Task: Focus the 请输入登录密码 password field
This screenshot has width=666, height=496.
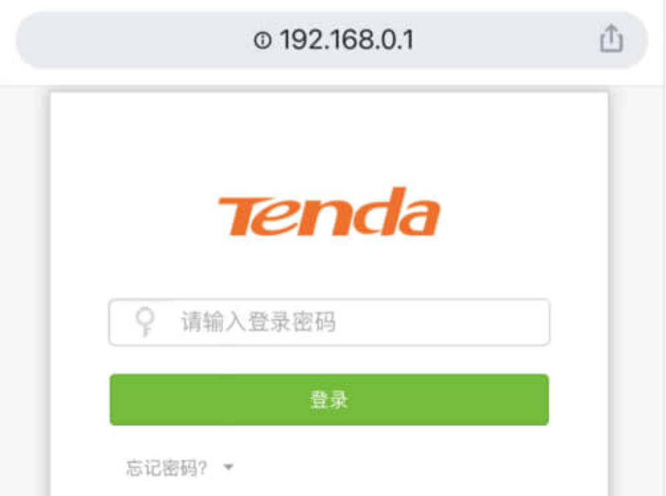Action: [329, 322]
